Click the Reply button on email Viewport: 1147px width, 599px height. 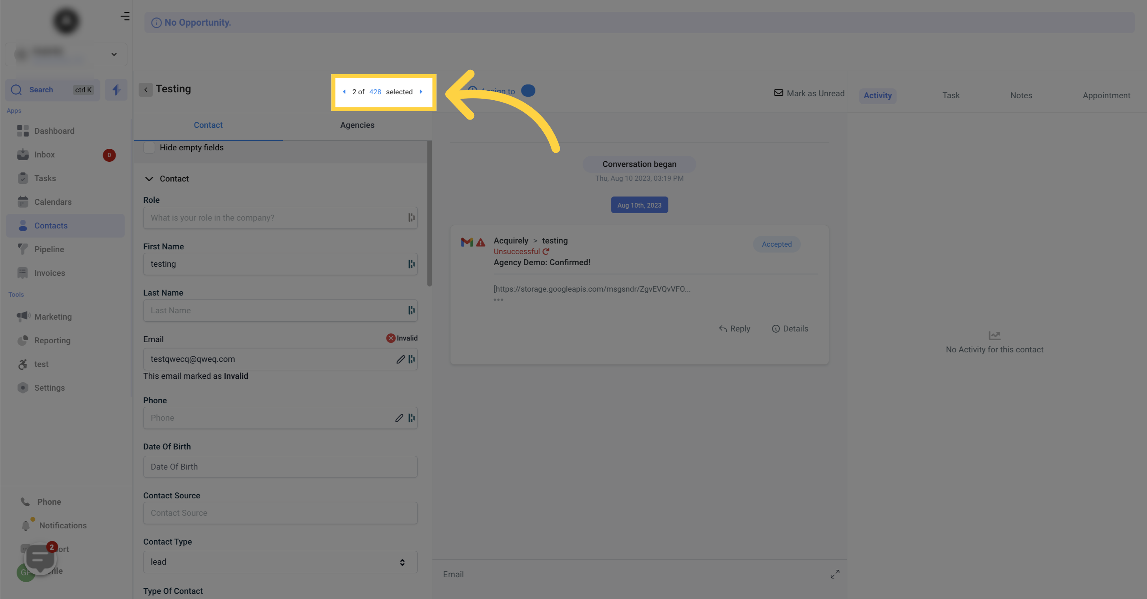734,328
